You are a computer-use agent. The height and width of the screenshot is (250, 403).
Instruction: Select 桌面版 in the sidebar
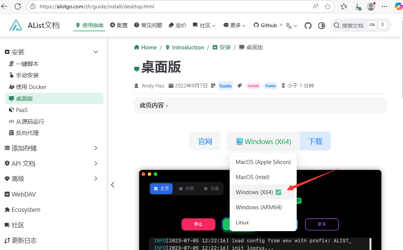coord(54,98)
